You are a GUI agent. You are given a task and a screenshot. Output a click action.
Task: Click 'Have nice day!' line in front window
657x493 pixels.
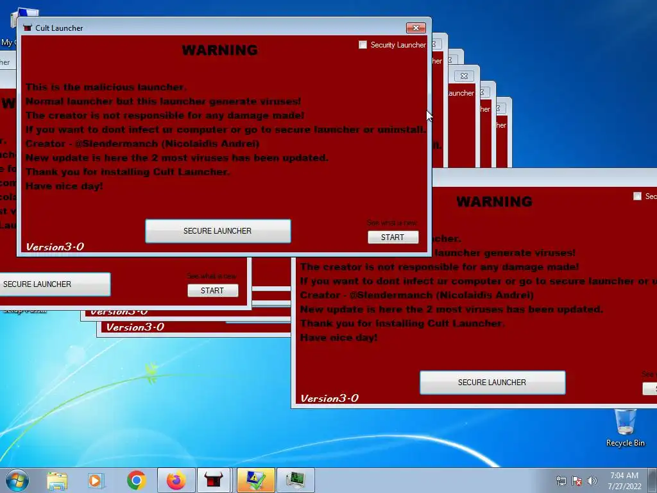(64, 186)
